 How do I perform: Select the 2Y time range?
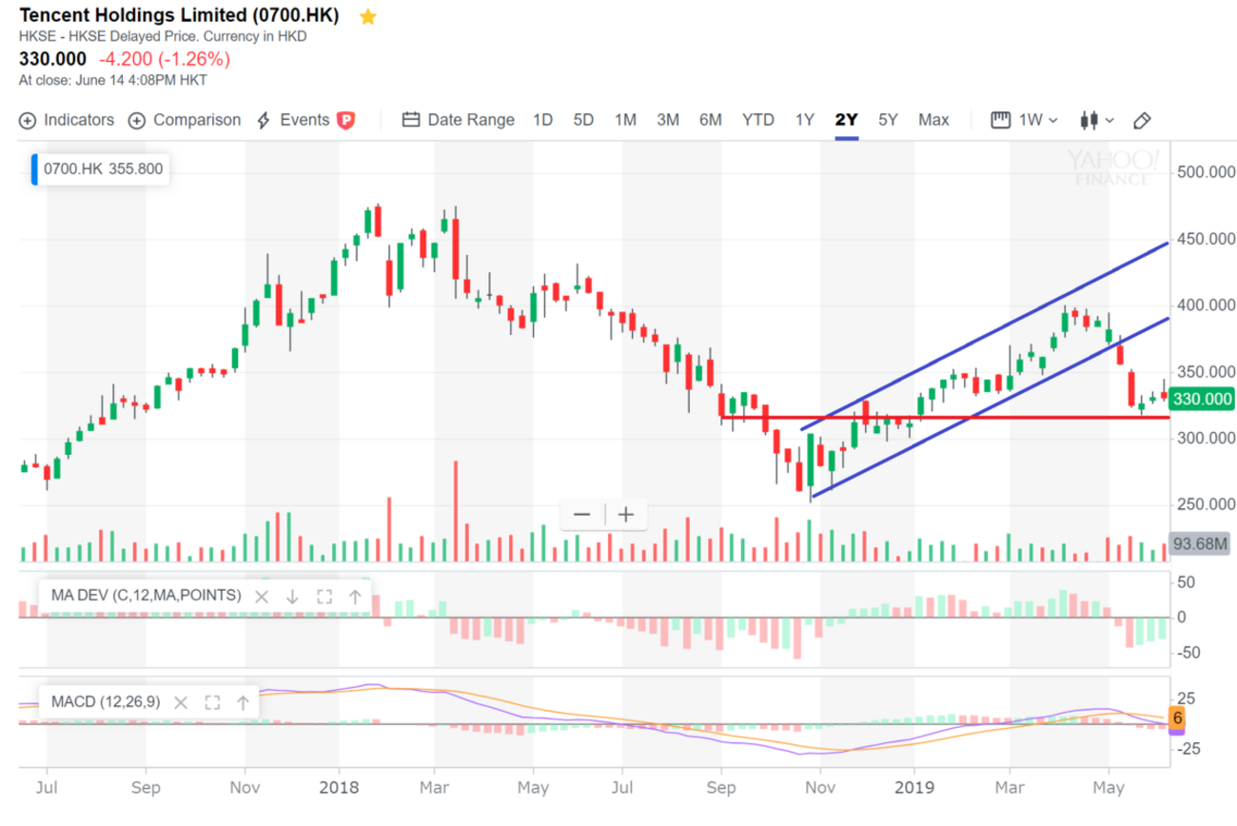pos(846,120)
